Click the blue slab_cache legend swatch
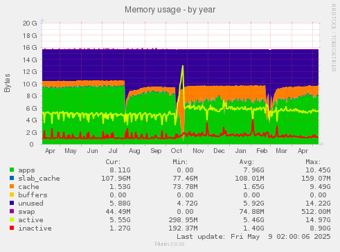340x252 pixels. [12, 178]
